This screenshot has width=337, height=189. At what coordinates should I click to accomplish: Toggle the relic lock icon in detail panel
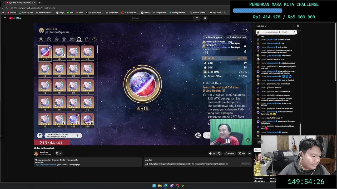coord(245,46)
